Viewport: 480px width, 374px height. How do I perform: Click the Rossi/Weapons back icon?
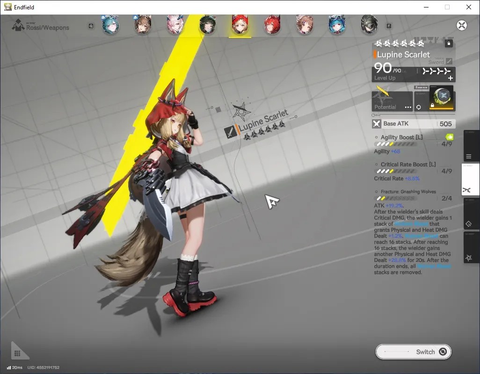18,25
